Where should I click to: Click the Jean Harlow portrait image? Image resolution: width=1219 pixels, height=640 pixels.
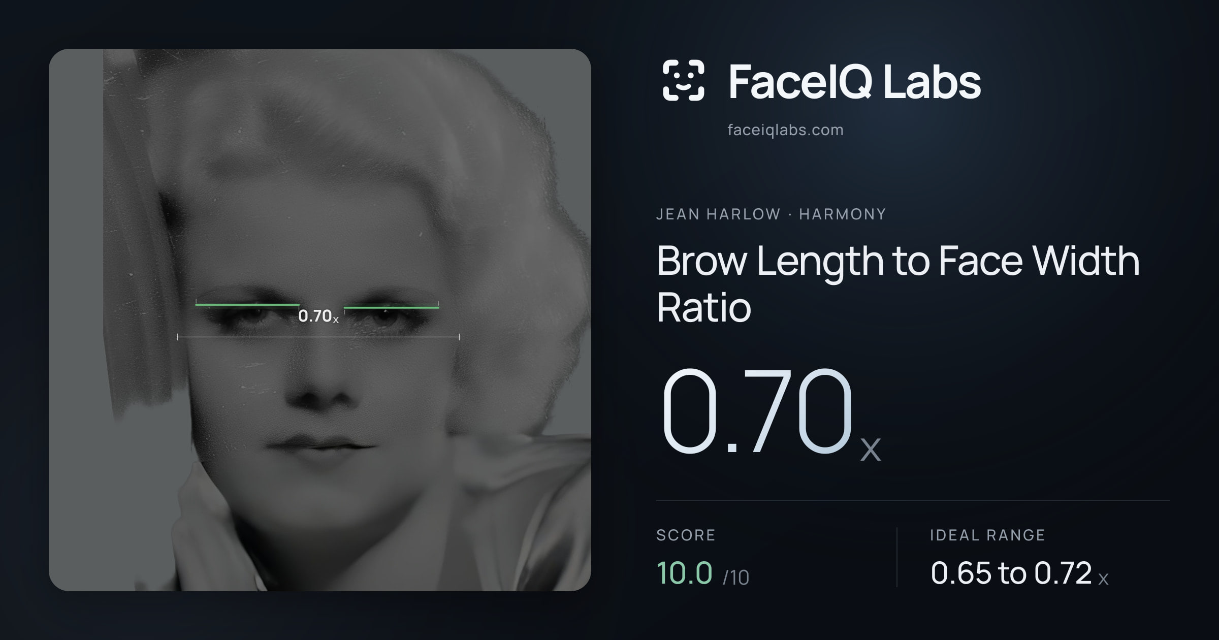pyautogui.click(x=320, y=320)
